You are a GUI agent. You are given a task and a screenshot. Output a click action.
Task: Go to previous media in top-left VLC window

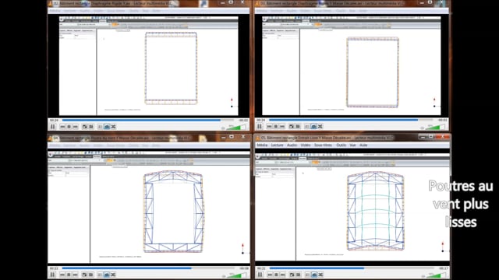coord(62,127)
